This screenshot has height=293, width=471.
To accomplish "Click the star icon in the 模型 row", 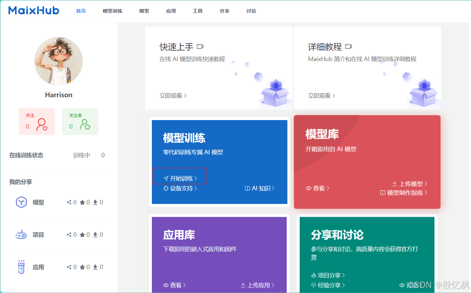I will (x=82, y=202).
